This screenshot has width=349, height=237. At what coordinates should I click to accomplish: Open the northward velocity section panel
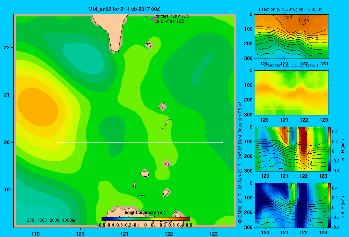coord(291,149)
